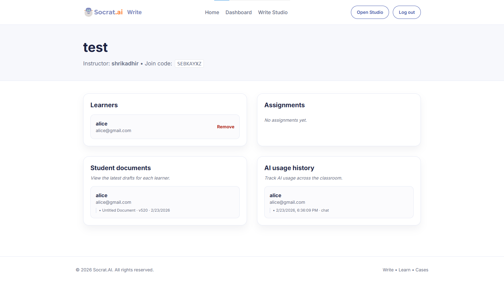Open the Learn footer link
The image size is (504, 283).
pos(404,270)
